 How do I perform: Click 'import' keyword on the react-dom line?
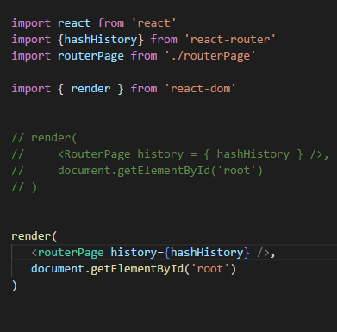tap(31, 89)
